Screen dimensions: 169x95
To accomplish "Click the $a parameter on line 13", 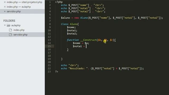I will 100,40.
